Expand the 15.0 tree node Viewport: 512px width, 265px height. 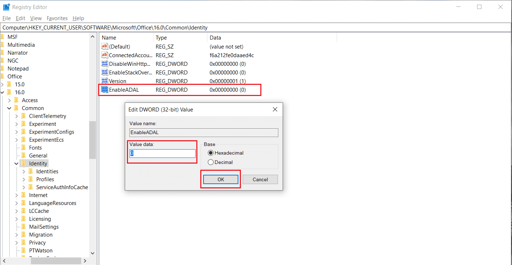(x=3, y=84)
